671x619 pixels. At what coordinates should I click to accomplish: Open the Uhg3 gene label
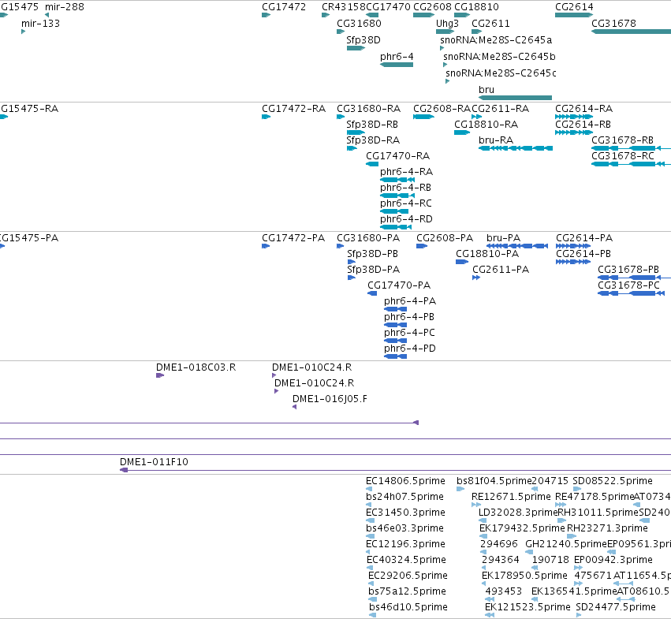[447, 24]
